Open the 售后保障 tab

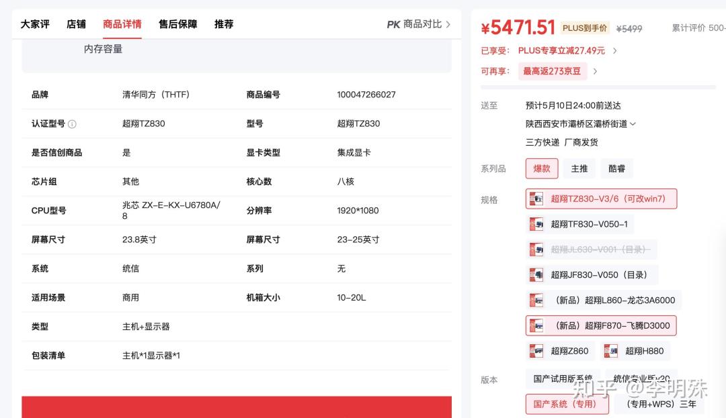pos(177,24)
